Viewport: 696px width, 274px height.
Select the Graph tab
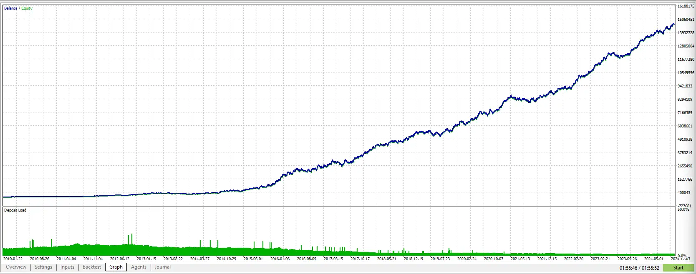click(116, 267)
